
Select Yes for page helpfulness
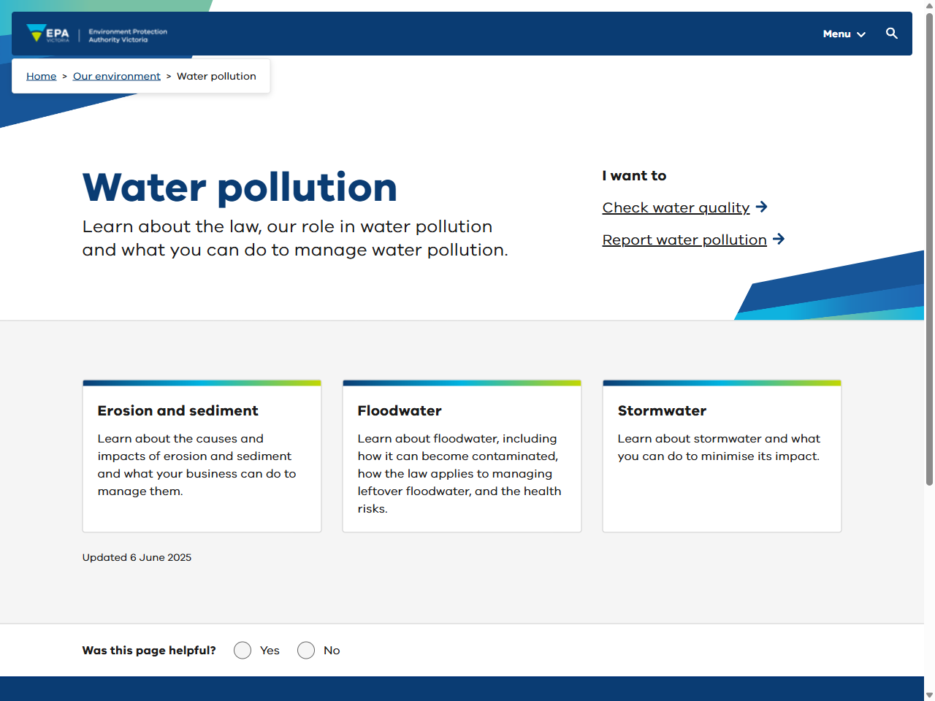(x=243, y=650)
